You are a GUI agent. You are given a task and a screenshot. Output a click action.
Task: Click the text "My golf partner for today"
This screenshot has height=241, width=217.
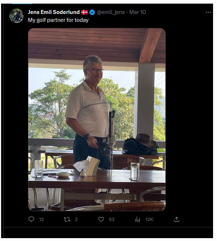click(x=58, y=20)
